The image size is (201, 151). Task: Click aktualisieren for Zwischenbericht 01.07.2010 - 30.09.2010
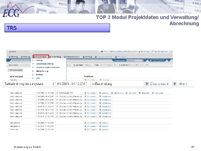click(x=105, y=113)
